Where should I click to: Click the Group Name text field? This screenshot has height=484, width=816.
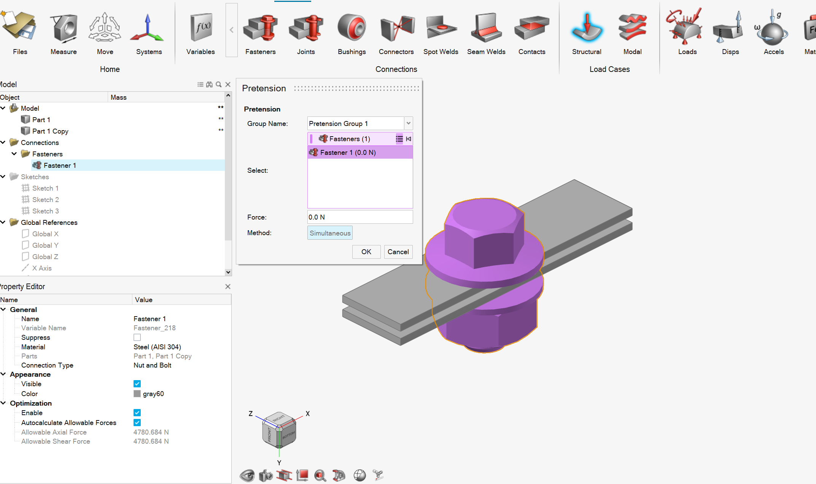point(356,123)
